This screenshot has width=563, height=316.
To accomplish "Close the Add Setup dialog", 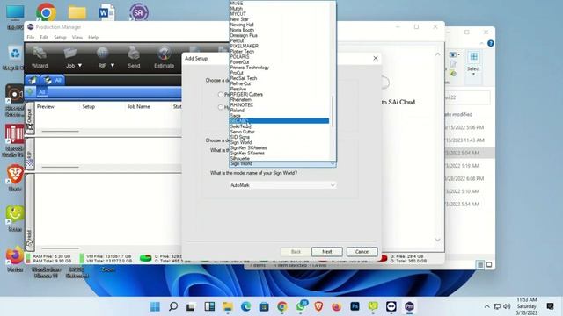I will pyautogui.click(x=376, y=58).
